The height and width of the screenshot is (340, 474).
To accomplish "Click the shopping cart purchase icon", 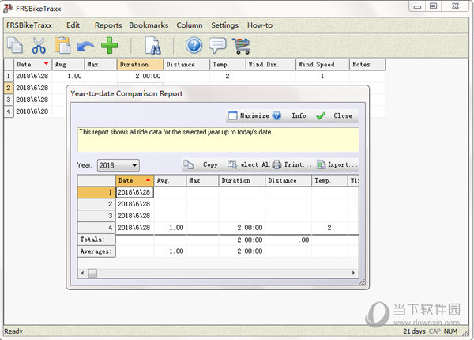I will point(241,46).
